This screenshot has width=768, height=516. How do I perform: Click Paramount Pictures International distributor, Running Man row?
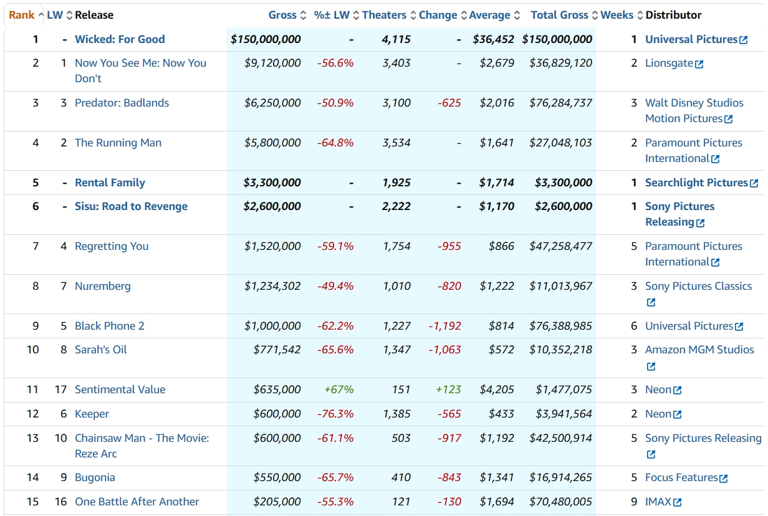693,143
